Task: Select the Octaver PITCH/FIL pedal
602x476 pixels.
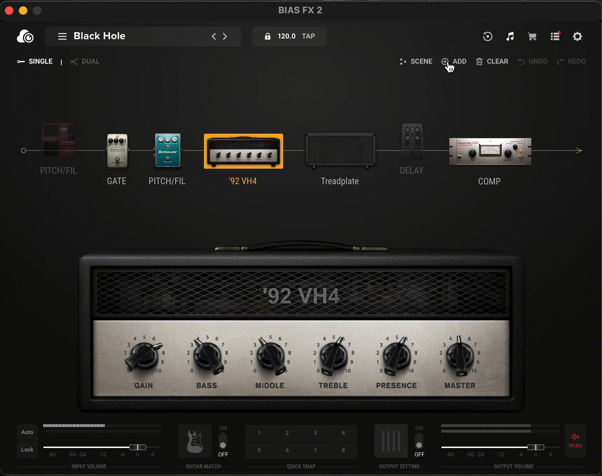Action: pyautogui.click(x=167, y=150)
